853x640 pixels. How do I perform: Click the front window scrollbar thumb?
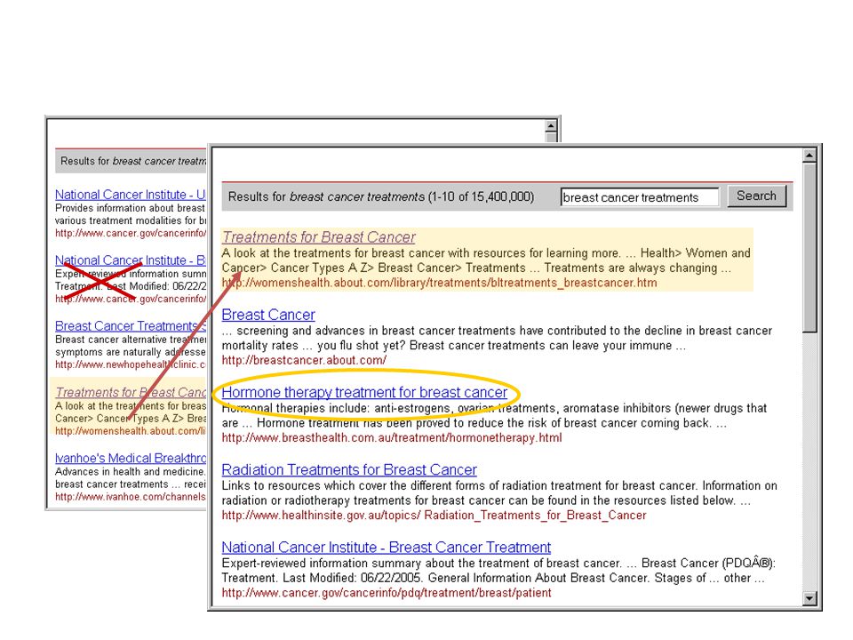pyautogui.click(x=809, y=248)
